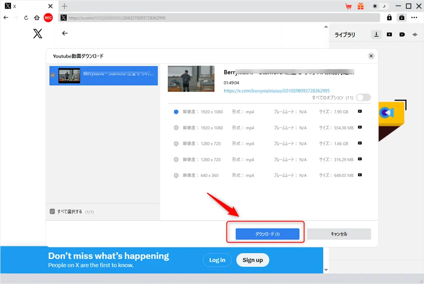Open the shopping cart icon
This screenshot has width=424, height=284.
[348, 6]
